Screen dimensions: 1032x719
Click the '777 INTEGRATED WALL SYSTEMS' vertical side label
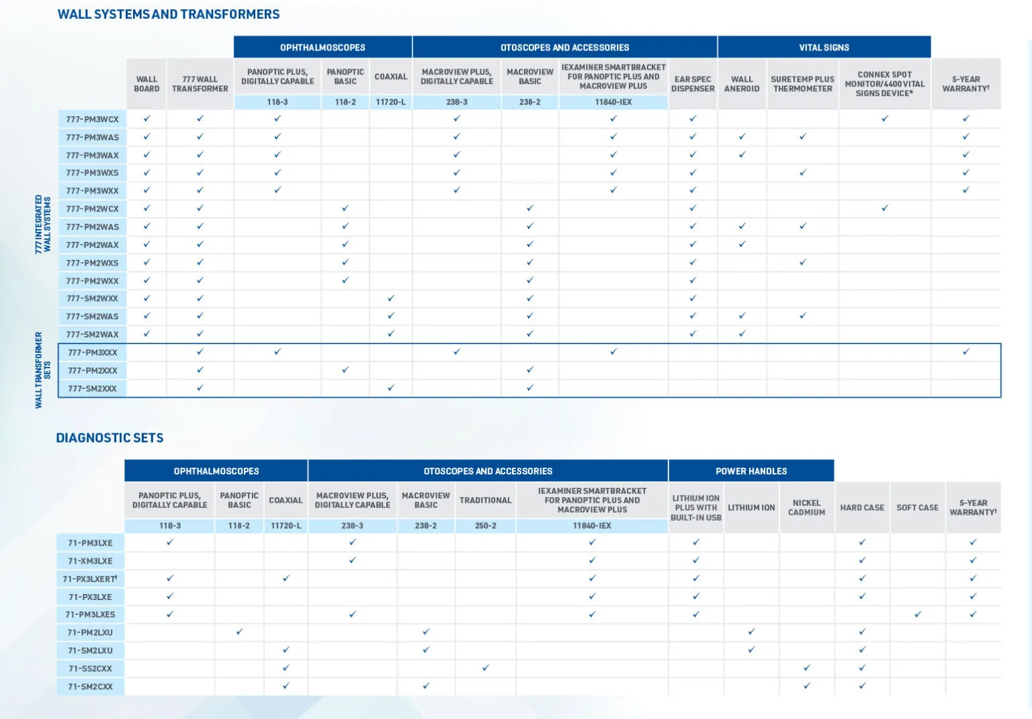click(43, 224)
